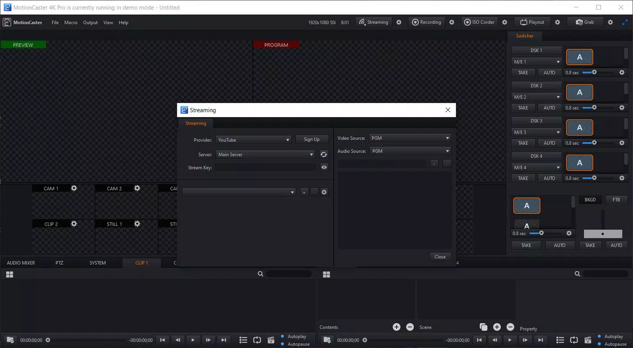Click the TAKE button under DSK 1

click(x=523, y=73)
